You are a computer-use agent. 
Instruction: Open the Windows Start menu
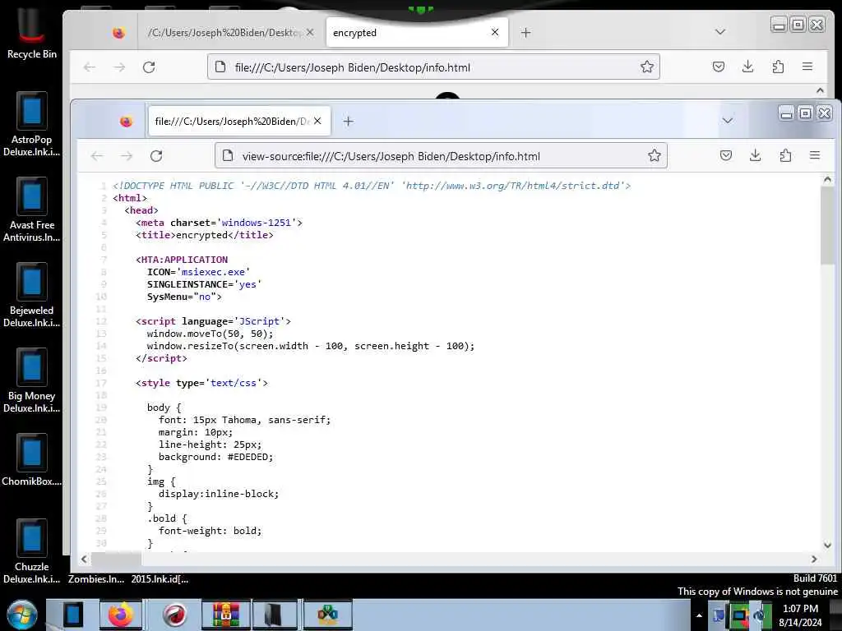[22, 615]
